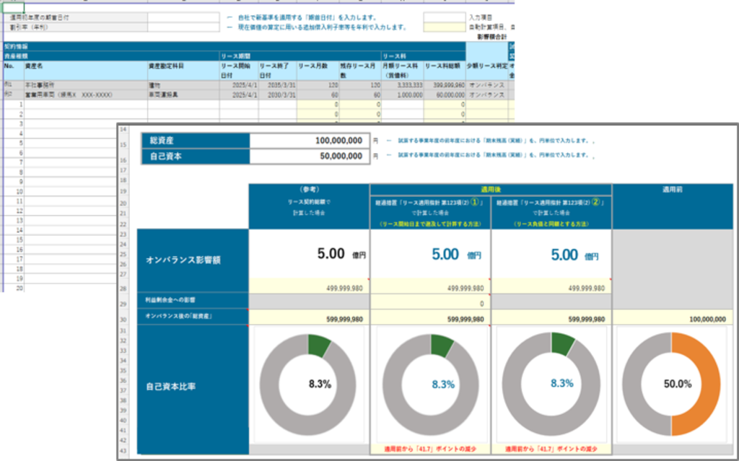Click row header 30 in front sheet
The image size is (739, 461).
tap(123, 317)
